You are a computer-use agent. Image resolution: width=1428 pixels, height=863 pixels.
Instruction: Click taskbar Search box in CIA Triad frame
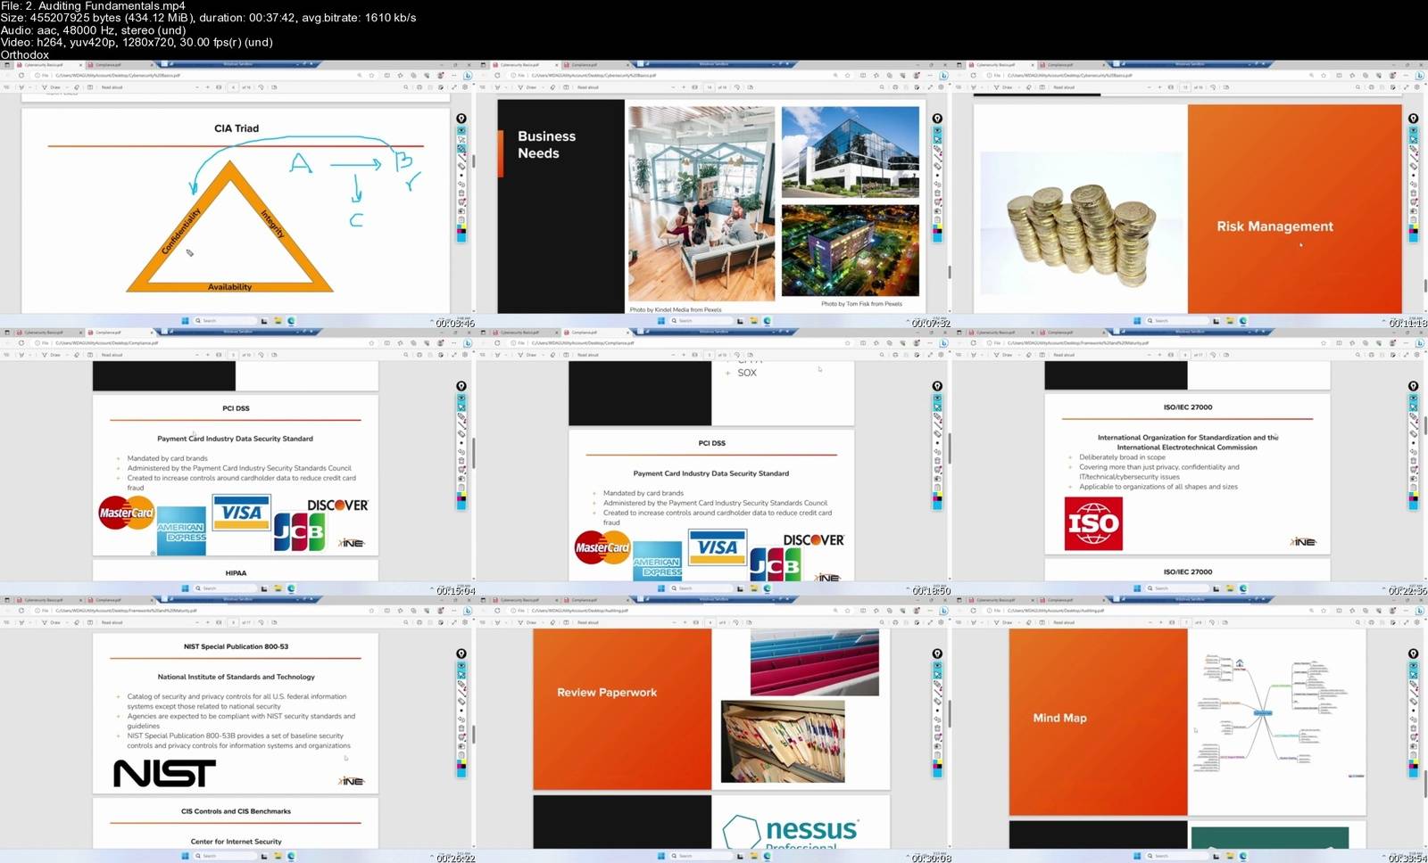pos(224,321)
